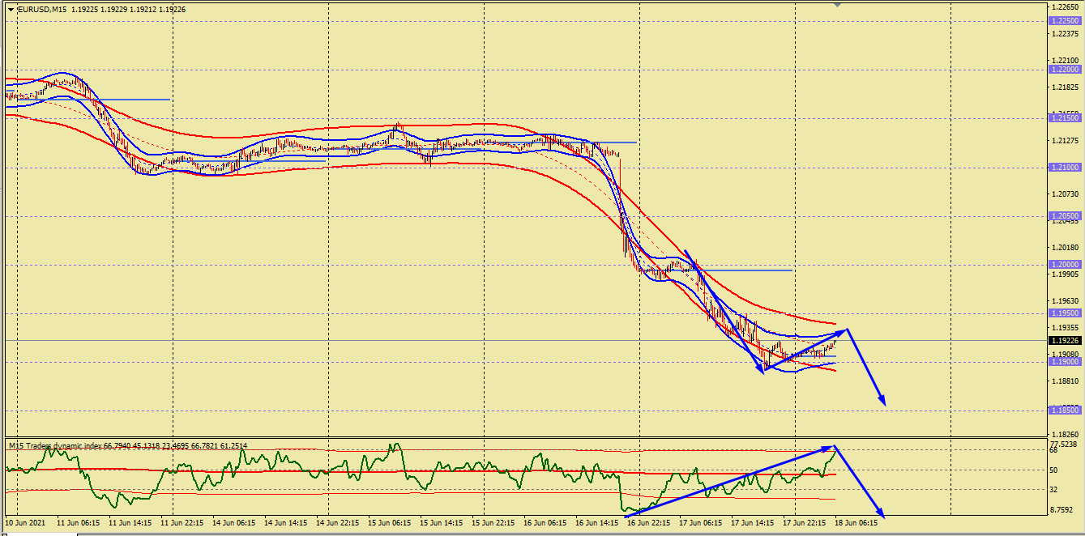Click the 18 Jun 06:15 time axis label
Image resolution: width=1085 pixels, height=536 pixels.
click(x=856, y=523)
